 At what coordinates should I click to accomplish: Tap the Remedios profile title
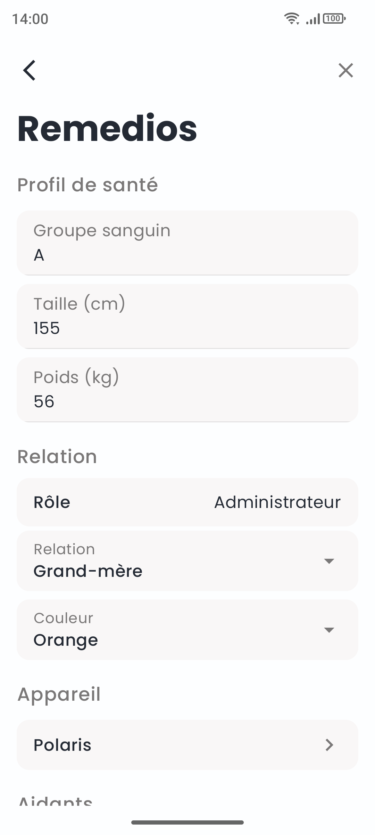coord(107,129)
